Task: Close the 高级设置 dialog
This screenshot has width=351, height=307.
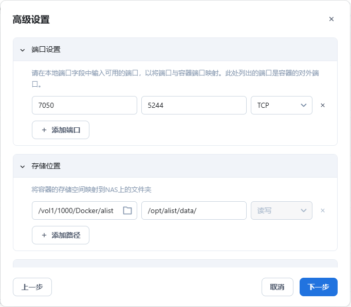Action: (331, 19)
